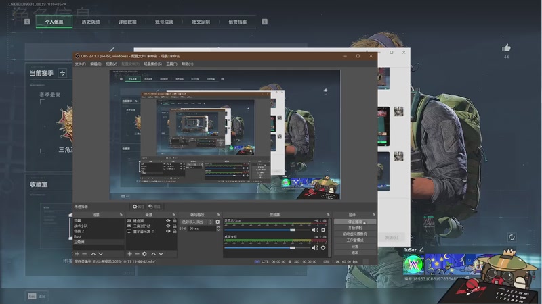The width and height of the screenshot is (542, 304).
Task: Click the 设置 button in Controls panel
Action: (355, 246)
